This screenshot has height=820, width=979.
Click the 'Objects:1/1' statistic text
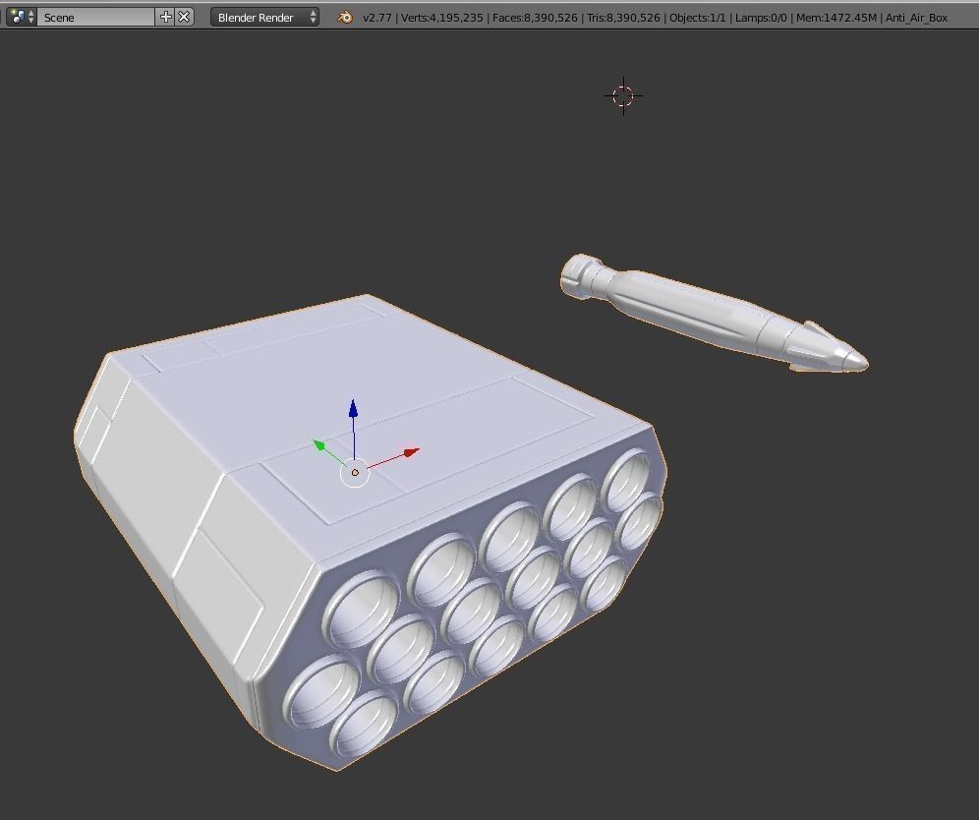pos(698,18)
